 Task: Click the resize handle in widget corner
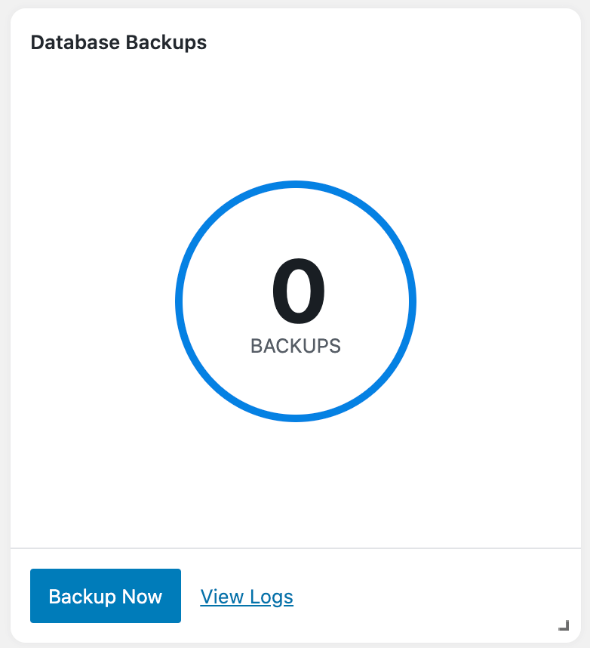tap(563, 625)
